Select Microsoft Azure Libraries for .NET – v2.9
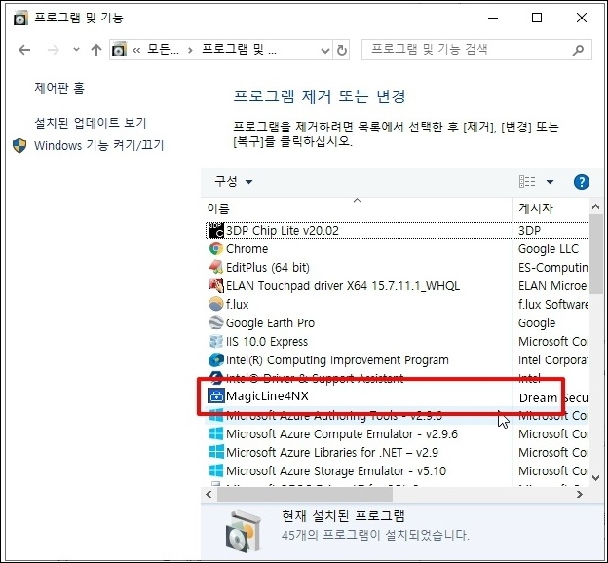Screen dimensions: 608x563 (x=332, y=453)
